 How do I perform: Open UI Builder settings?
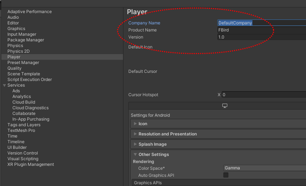coord(17,147)
